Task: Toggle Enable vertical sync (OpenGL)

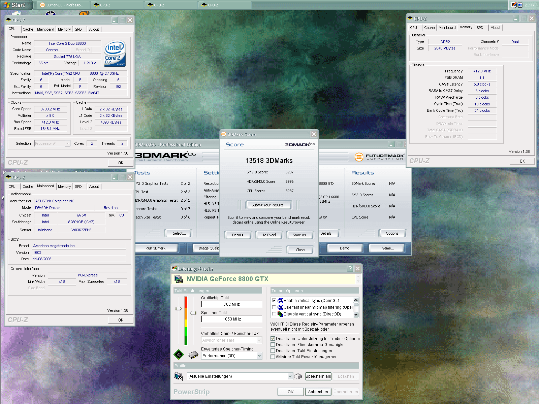Action: point(274,301)
